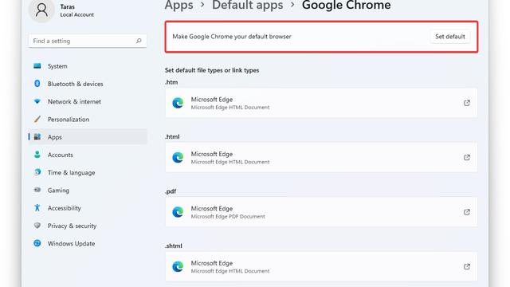
Task: Click the Set default button
Action: click(x=449, y=37)
